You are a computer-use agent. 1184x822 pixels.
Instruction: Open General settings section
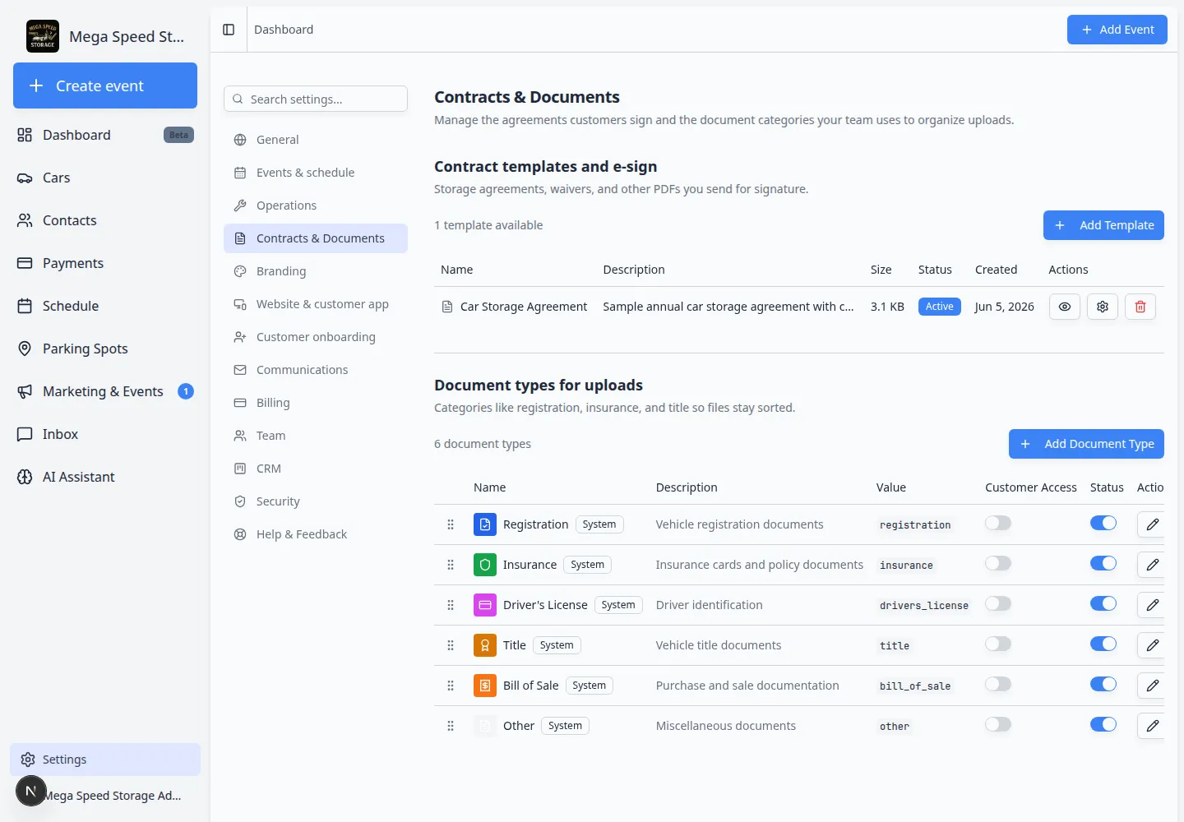point(316,140)
